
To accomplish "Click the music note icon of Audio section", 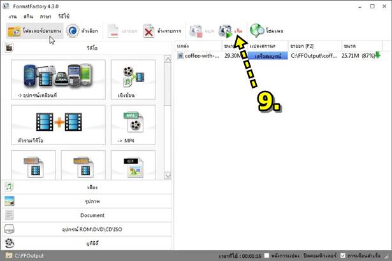I will point(9,187).
